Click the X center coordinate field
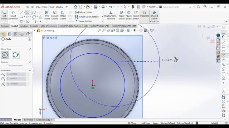The image size is (229, 128). point(16,74)
